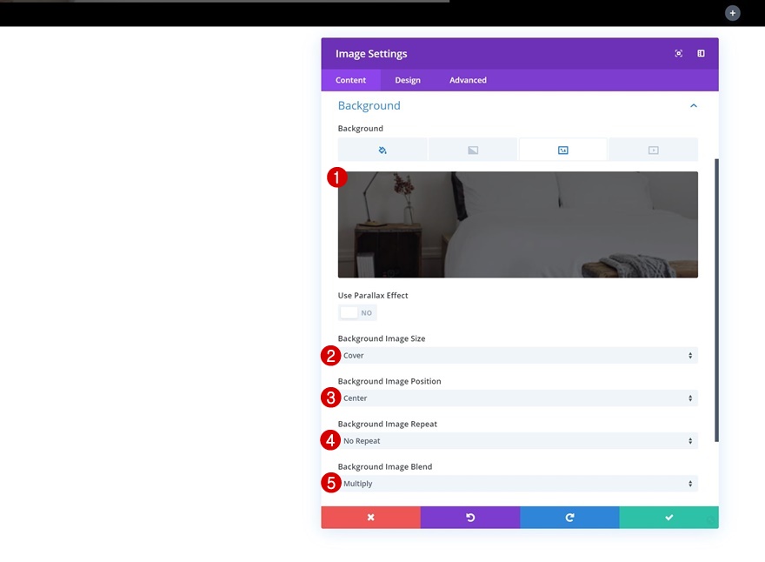Viewport: 765px width, 562px height.
Task: Undo the last change with the purple button
Action: (470, 517)
